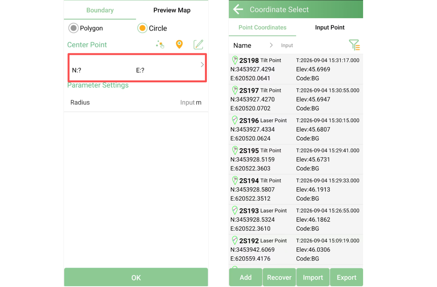Click the edit pencil icon beside Center Point
Screen dimensions: 437x287
click(198, 44)
